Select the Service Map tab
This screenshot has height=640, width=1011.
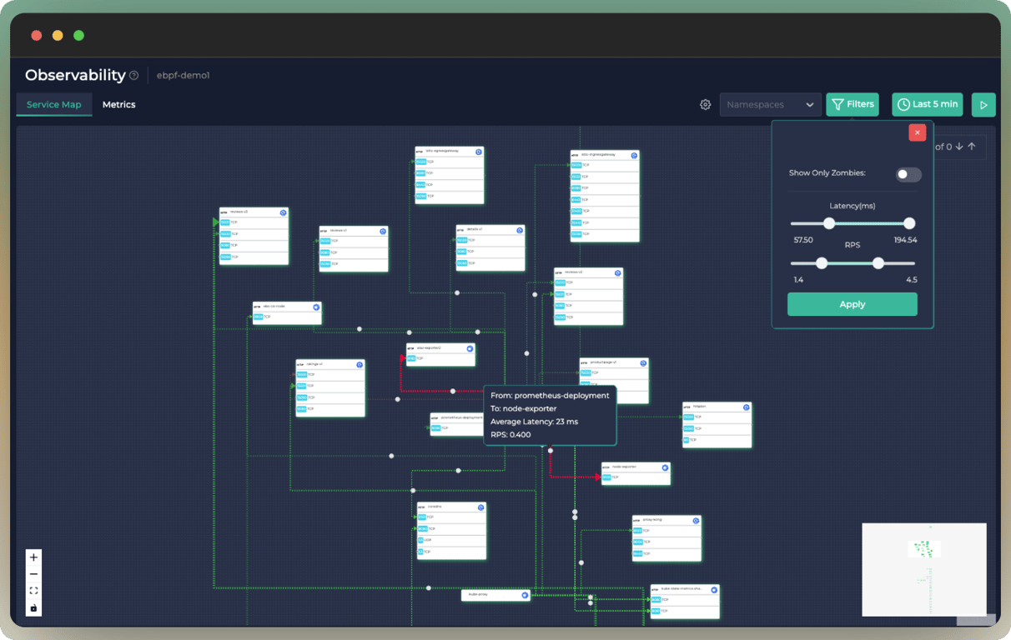point(53,104)
